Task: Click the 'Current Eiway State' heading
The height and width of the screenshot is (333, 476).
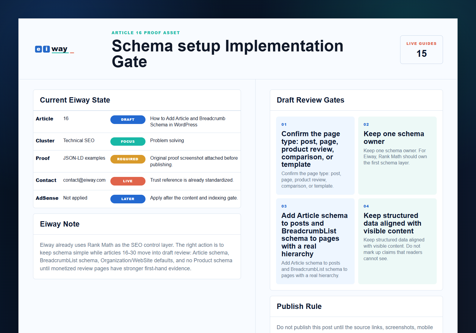Action: tap(75, 100)
